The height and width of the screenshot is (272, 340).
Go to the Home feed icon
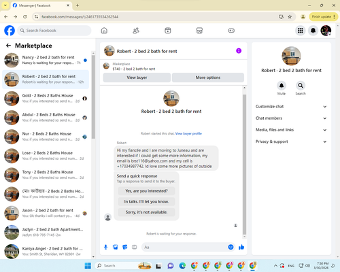(104, 31)
